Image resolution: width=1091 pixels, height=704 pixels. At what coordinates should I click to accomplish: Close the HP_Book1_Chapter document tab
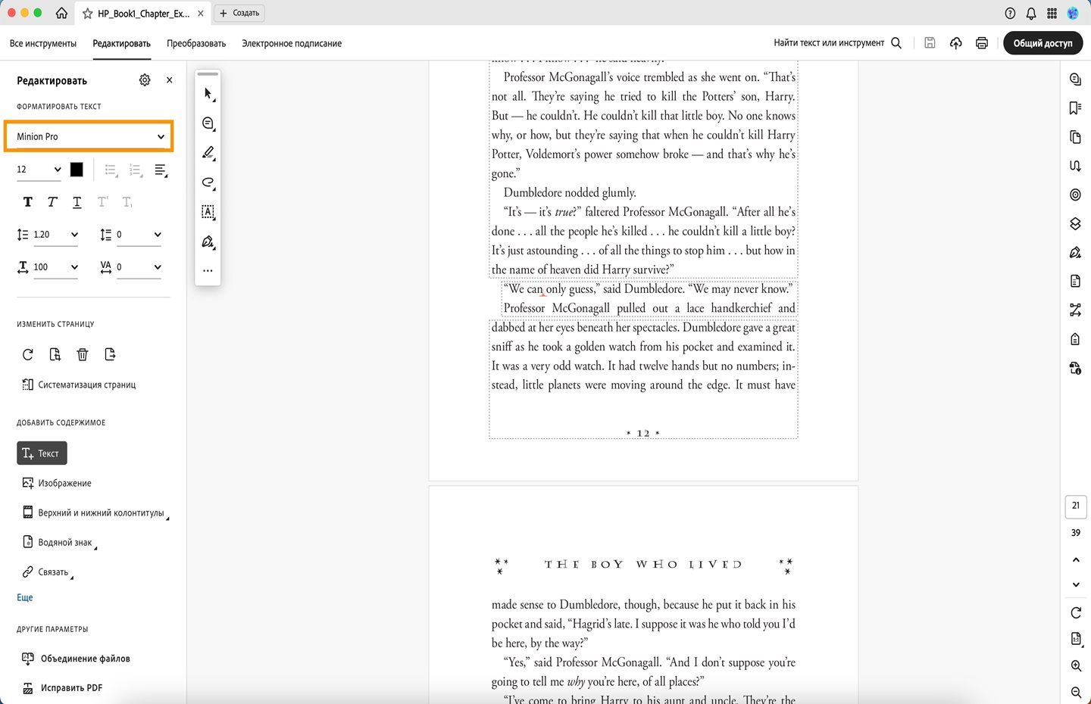201,13
